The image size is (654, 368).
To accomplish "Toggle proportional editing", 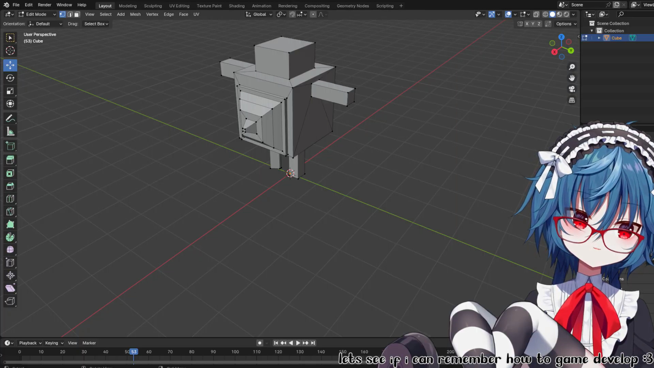I will point(313,14).
